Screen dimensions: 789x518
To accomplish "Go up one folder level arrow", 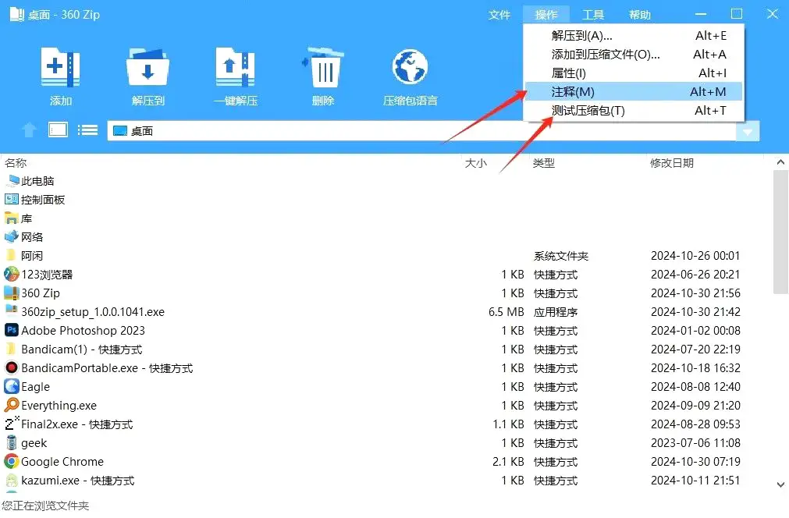I will point(29,130).
